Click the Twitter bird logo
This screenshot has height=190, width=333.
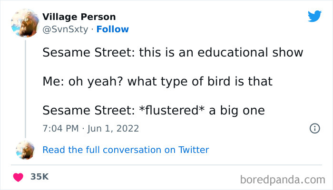click(x=314, y=17)
